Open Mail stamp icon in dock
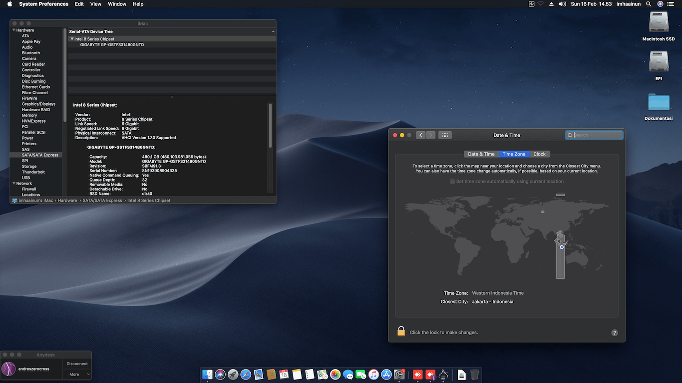This screenshot has width=682, height=383. [259, 375]
